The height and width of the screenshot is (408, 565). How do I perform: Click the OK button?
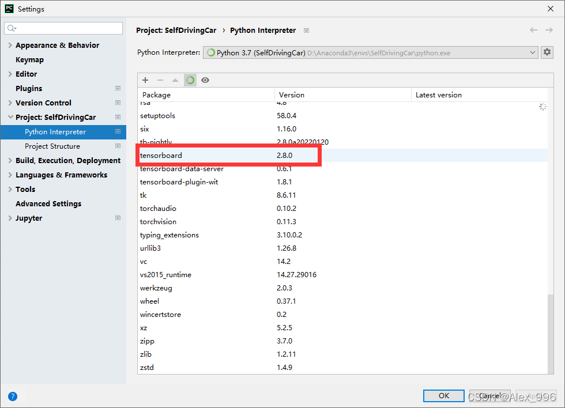(x=443, y=396)
